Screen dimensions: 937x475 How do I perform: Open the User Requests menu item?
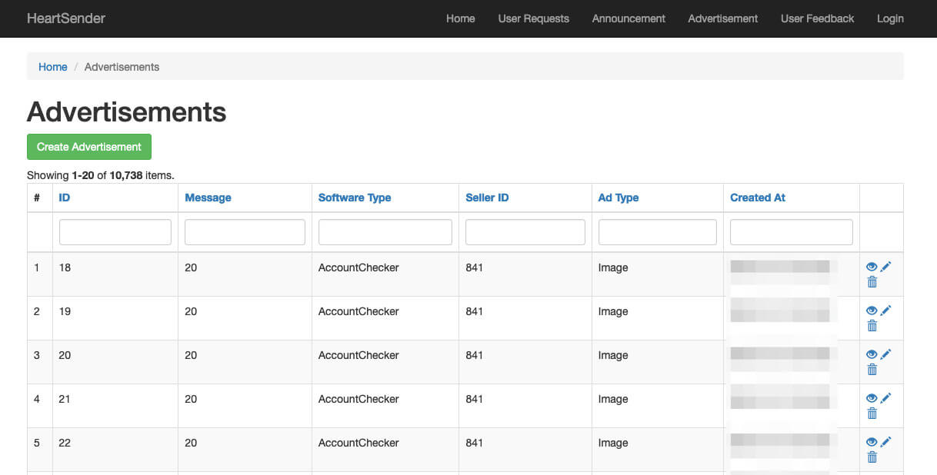pos(533,18)
